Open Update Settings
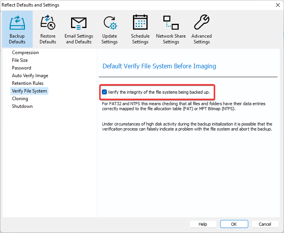Screen dimensions: 284x233 point(110,29)
